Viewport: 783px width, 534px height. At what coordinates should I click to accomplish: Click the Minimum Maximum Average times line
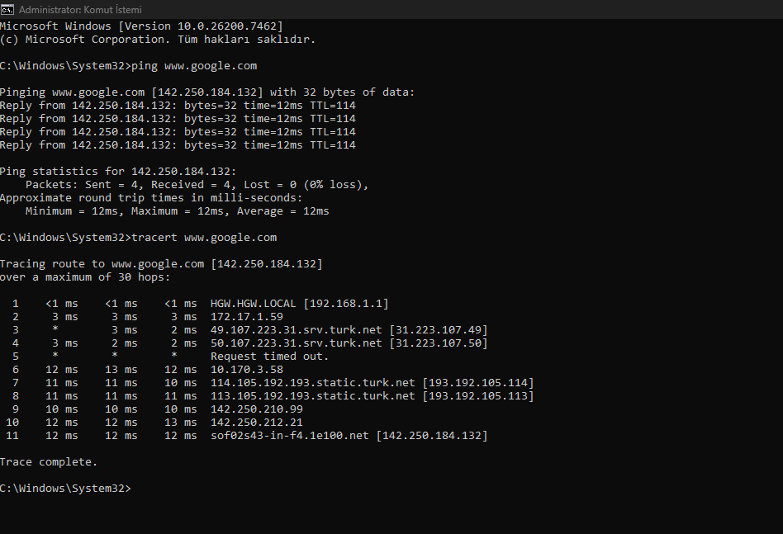[178, 211]
